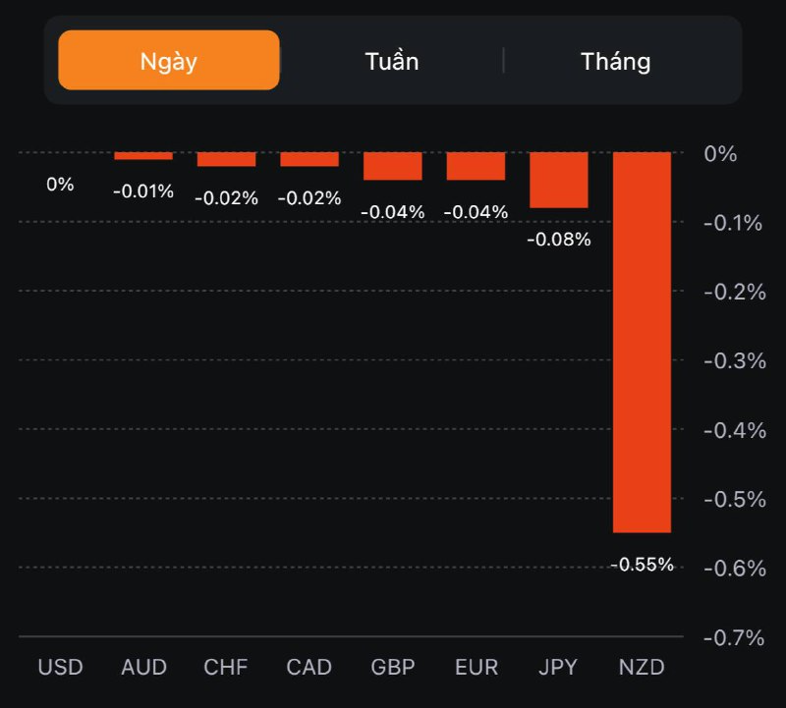Click the USD axis label
The image size is (786, 708).
(x=60, y=668)
